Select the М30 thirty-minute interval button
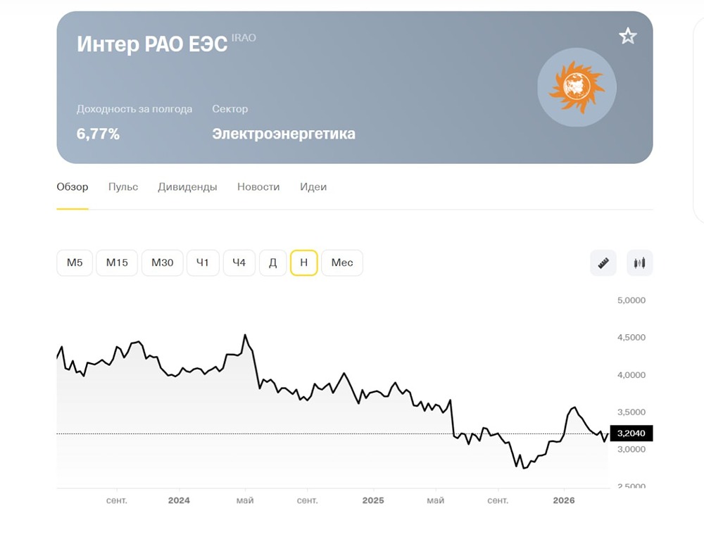The width and height of the screenshot is (704, 539). (x=162, y=262)
